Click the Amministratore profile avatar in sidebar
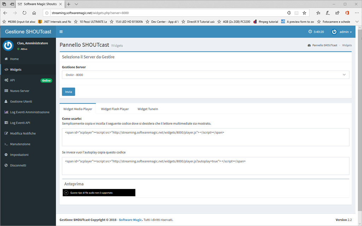Viewport: 362px width, 226px height. (x=8, y=46)
